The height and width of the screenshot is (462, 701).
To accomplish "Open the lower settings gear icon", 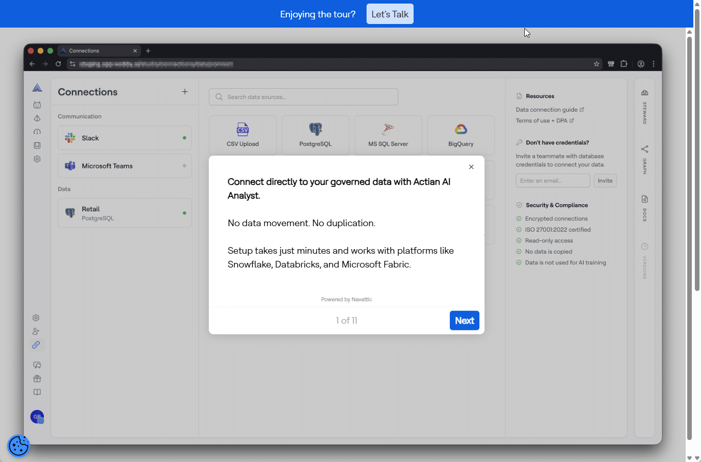I will (36, 318).
